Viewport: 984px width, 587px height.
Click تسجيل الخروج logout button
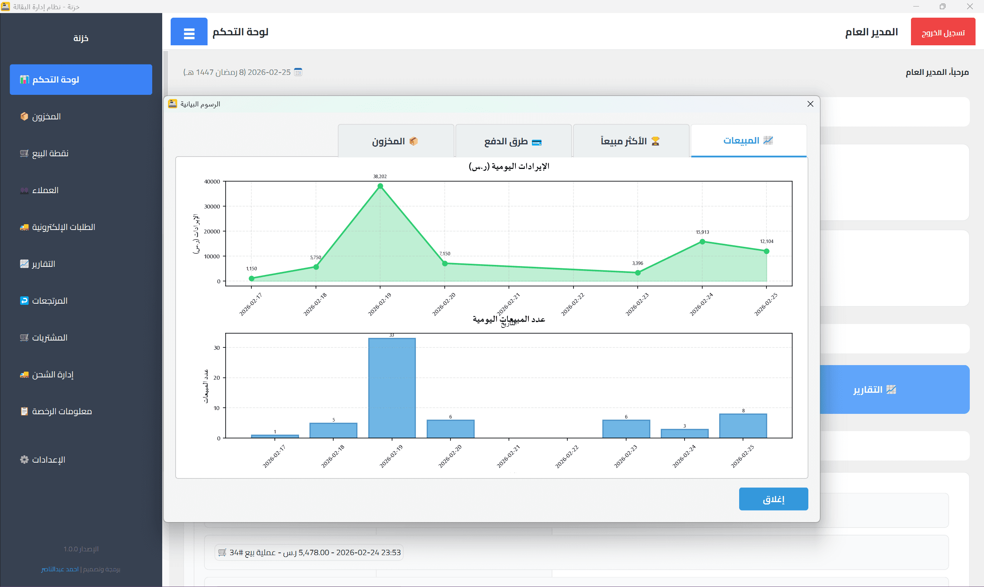[x=943, y=32]
